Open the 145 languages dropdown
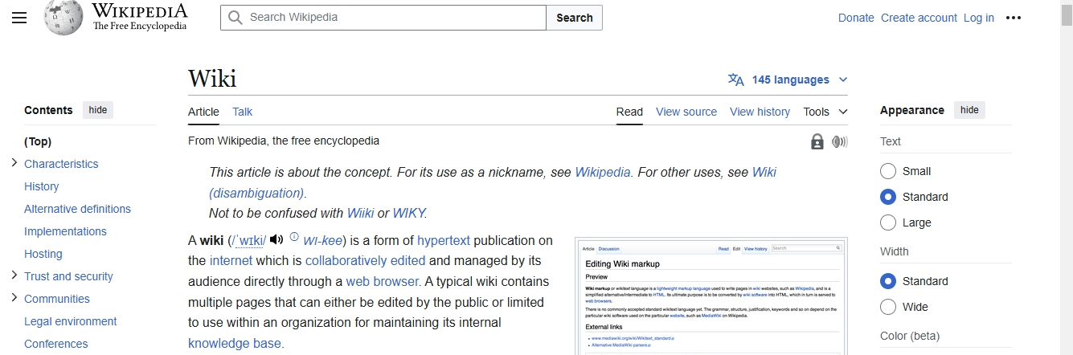This screenshot has width=1073, height=355. (x=788, y=80)
